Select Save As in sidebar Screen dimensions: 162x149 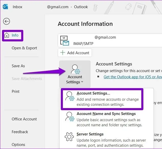[18, 66]
